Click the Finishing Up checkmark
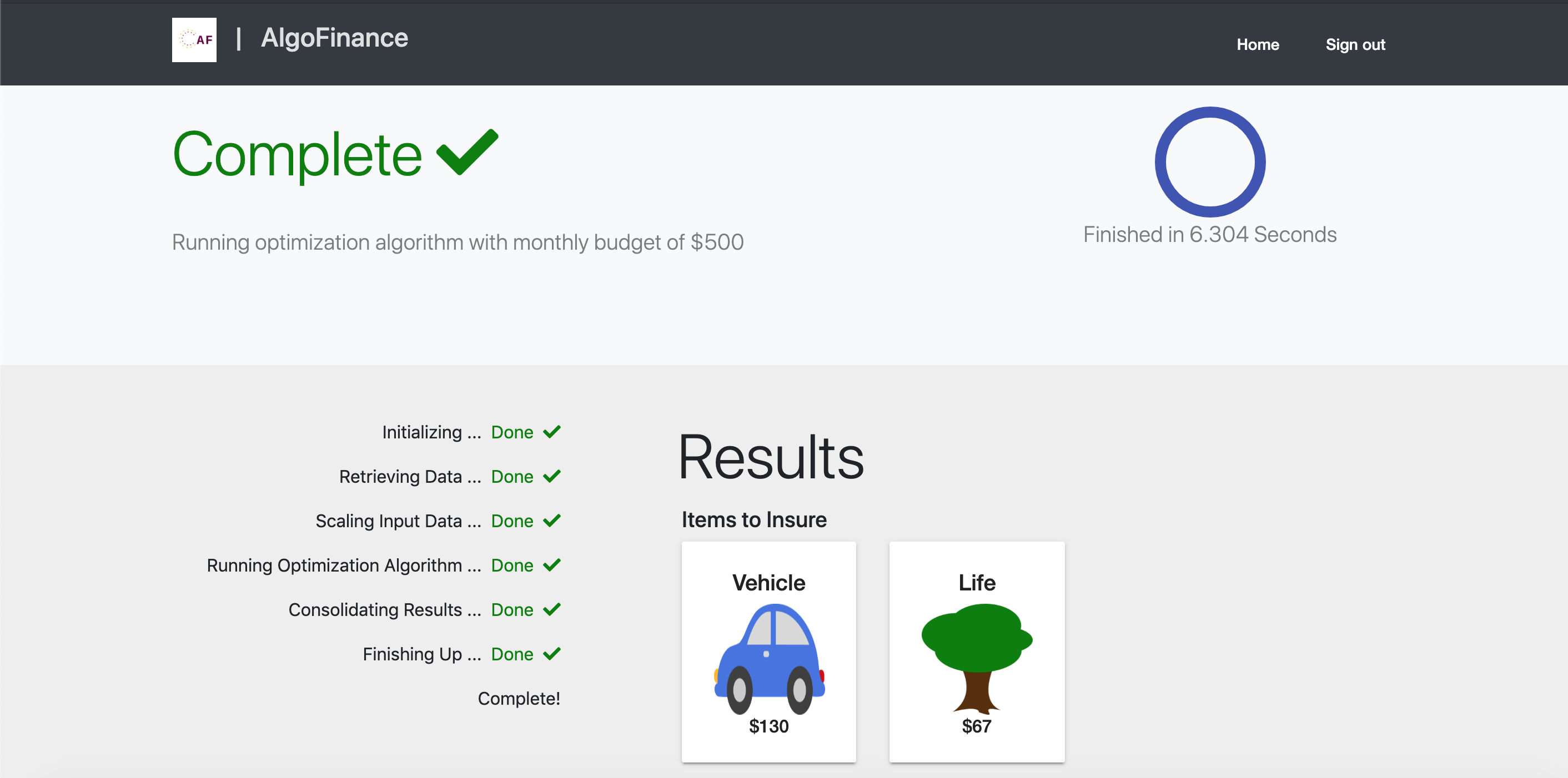The width and height of the screenshot is (1568, 778). (551, 654)
